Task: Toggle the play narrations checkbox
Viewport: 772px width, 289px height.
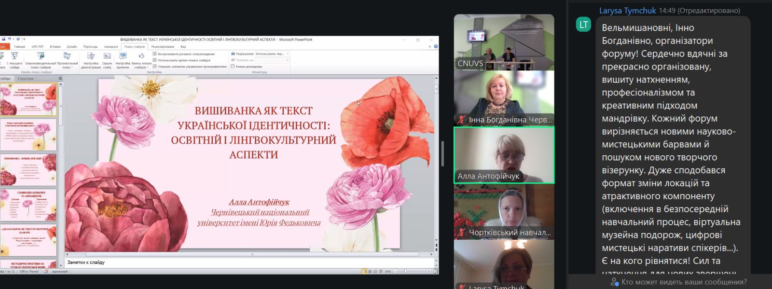Action: point(154,54)
